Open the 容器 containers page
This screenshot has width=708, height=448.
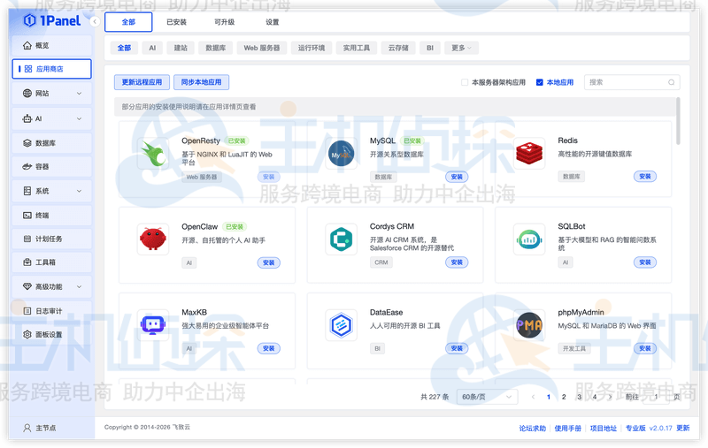coord(51,167)
